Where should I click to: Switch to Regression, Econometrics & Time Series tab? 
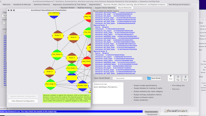70,5
